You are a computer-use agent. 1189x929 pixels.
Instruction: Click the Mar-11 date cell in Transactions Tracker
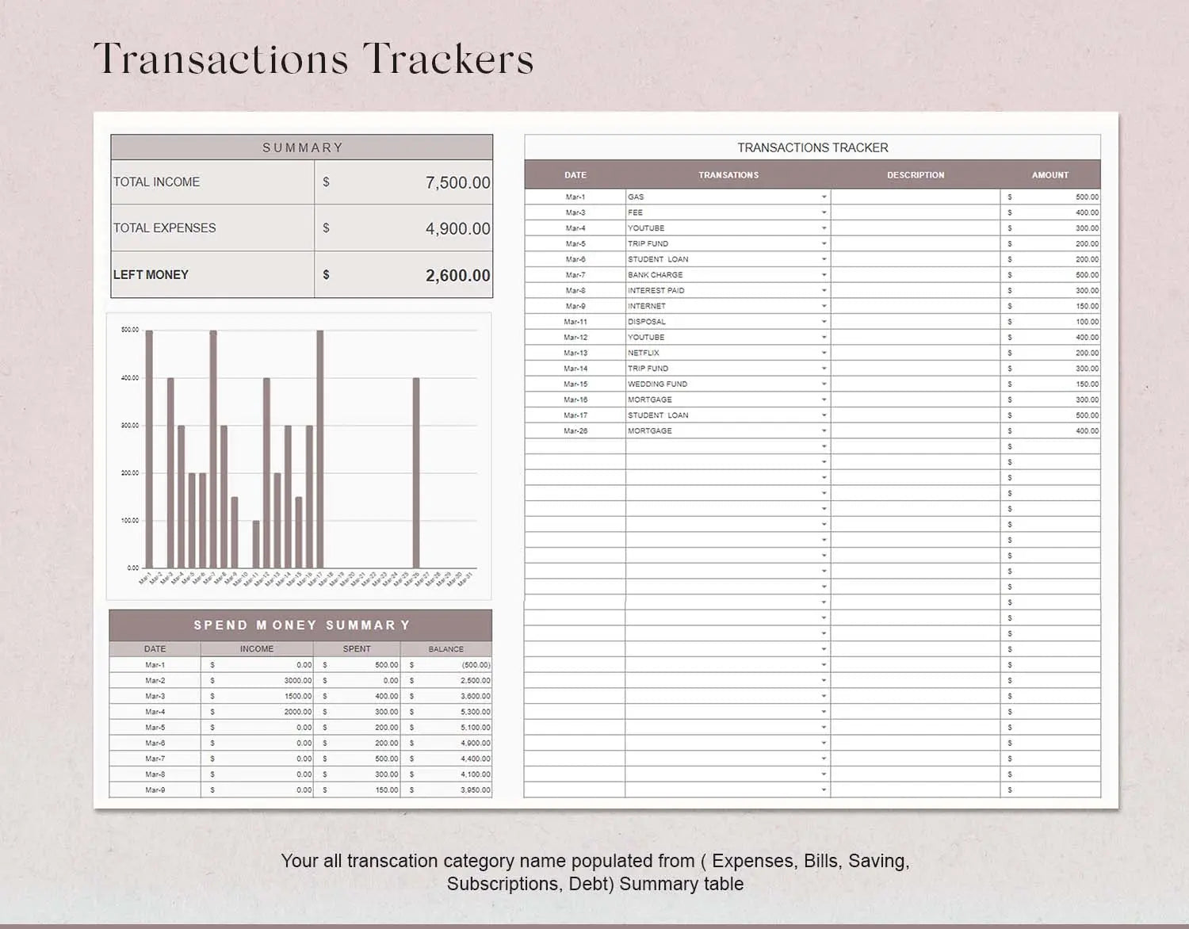(575, 322)
